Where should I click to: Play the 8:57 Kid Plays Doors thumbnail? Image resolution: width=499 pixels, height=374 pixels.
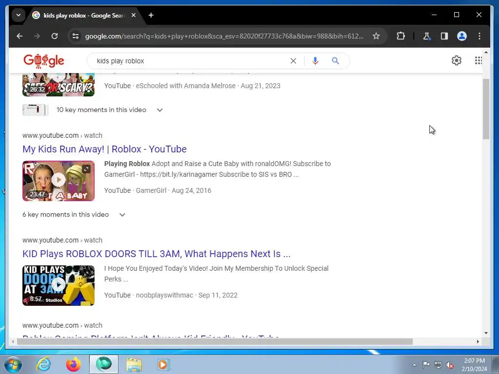(x=58, y=285)
